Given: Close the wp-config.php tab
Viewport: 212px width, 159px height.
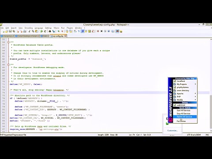Looking at the screenshot, I should [x=65, y=36].
